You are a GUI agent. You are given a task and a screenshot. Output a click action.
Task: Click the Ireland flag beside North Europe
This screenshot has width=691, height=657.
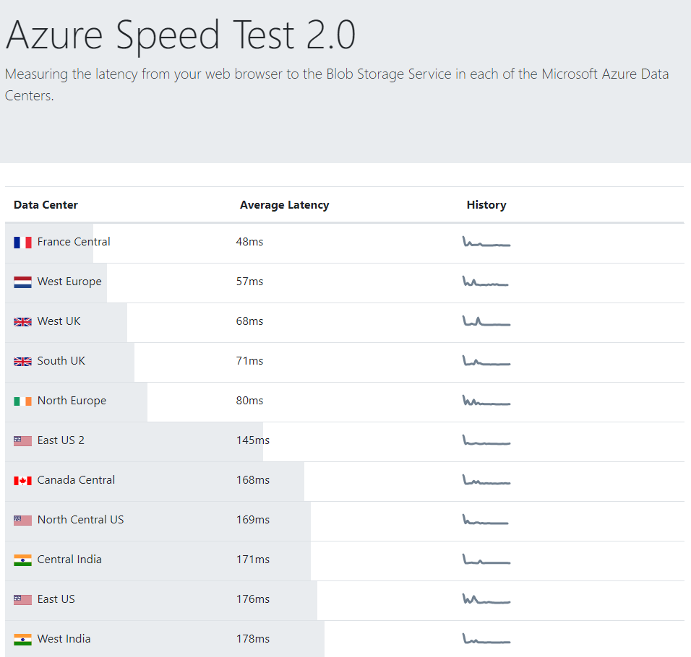coord(22,401)
